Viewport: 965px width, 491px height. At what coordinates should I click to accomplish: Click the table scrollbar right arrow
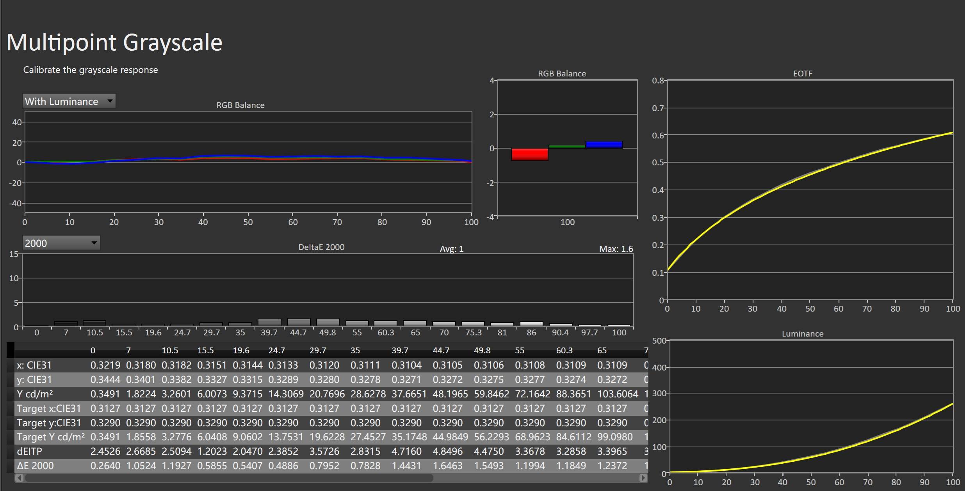pyautogui.click(x=643, y=478)
